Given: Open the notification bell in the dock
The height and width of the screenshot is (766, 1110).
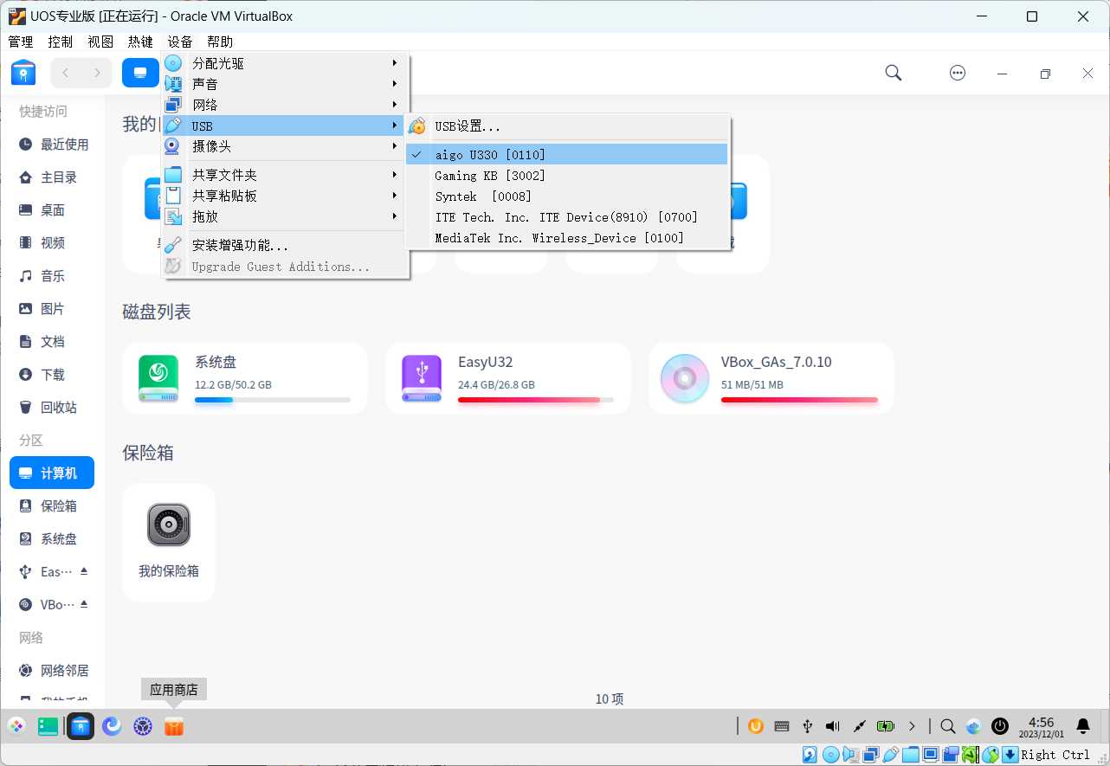Looking at the screenshot, I should click(1082, 726).
